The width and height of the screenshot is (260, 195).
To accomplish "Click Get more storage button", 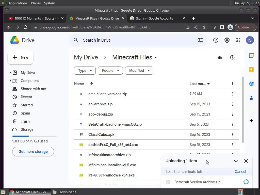I will (33, 152).
